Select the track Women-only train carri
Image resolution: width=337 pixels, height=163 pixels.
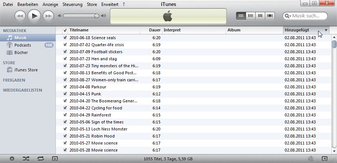tap(193, 80)
